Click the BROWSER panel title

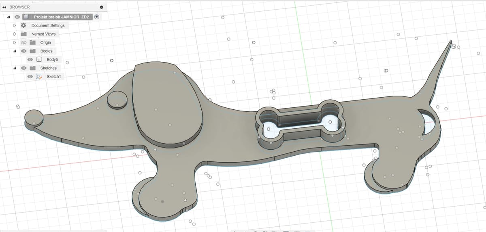point(19,7)
